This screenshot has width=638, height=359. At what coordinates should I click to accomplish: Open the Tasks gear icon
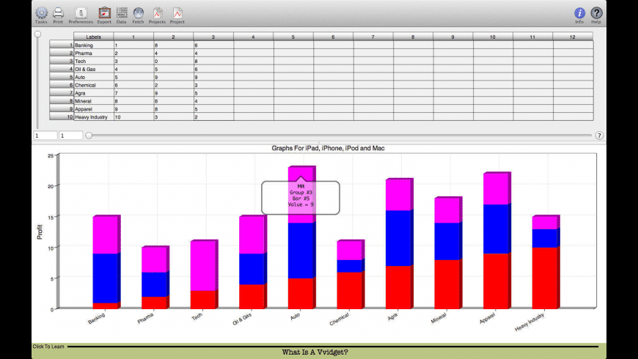pyautogui.click(x=41, y=13)
